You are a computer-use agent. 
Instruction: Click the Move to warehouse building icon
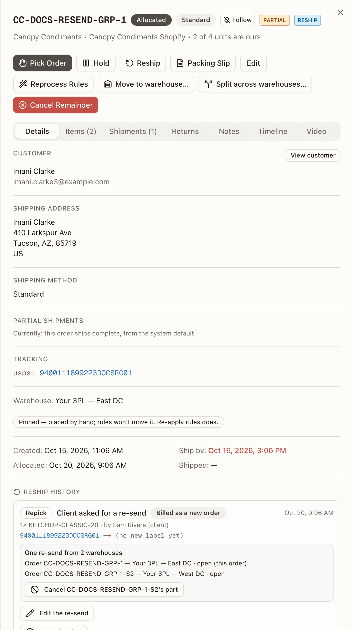pyautogui.click(x=108, y=84)
